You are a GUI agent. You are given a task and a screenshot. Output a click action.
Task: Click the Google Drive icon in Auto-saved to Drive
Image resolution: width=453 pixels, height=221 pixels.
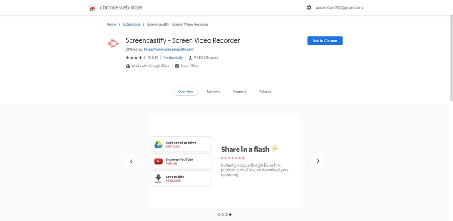click(158, 144)
